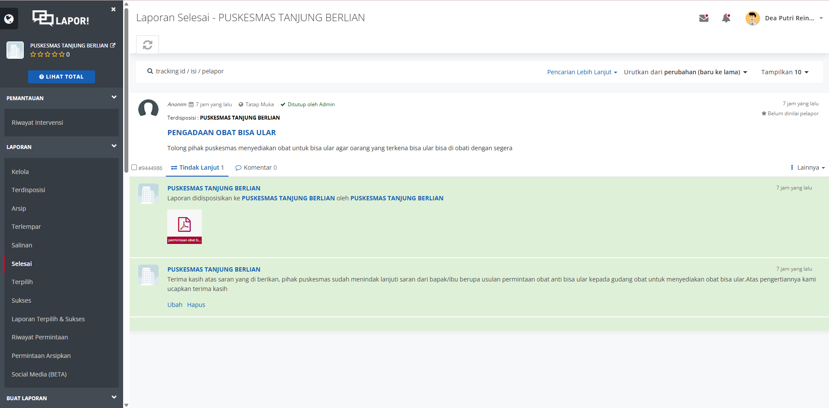Collapse the PEMANTAUAN sidebar section
Image resolution: width=829 pixels, height=408 pixels.
coord(114,98)
